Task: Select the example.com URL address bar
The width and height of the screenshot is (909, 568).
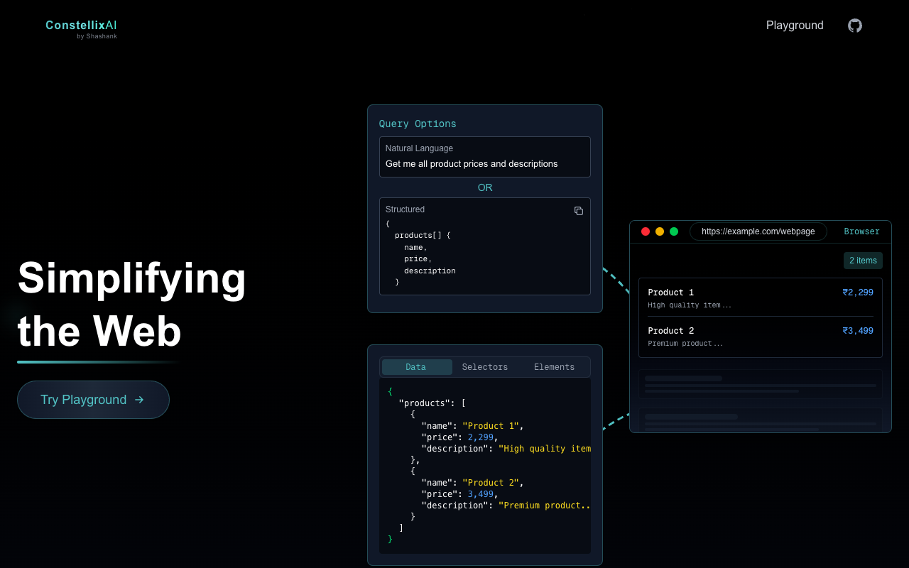Action: point(758,231)
